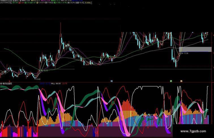Select the green MA60: 5.72 label
Screen dimensions: 214x138
[55, 1]
